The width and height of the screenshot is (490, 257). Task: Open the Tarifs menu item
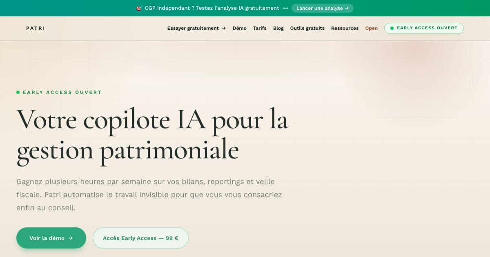260,28
